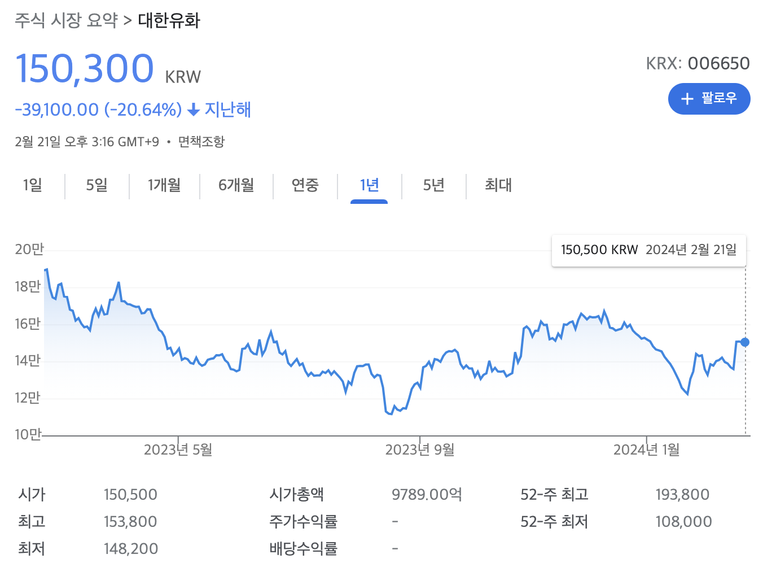
Task: Click the 시가 value 150,500
Action: [x=130, y=495]
